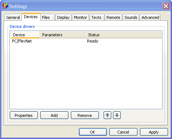Click the Parameters column header
The image size is (172, 139).
tap(62, 35)
